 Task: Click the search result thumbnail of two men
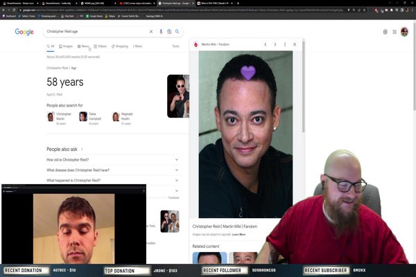(x=170, y=222)
